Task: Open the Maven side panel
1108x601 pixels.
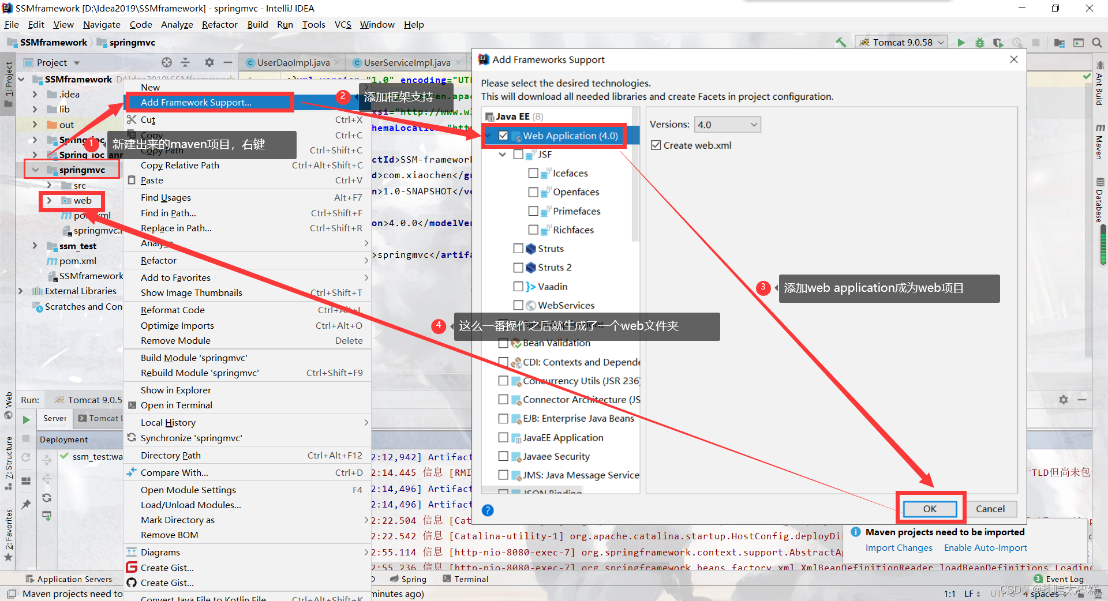Action: 1099,141
